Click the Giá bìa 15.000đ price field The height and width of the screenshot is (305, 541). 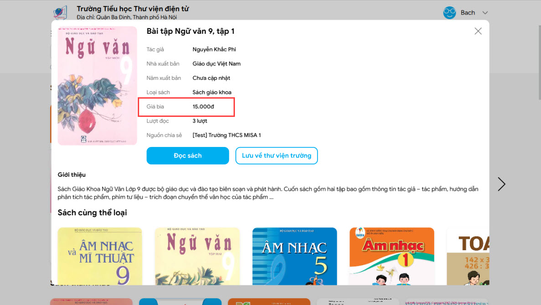coord(186,107)
